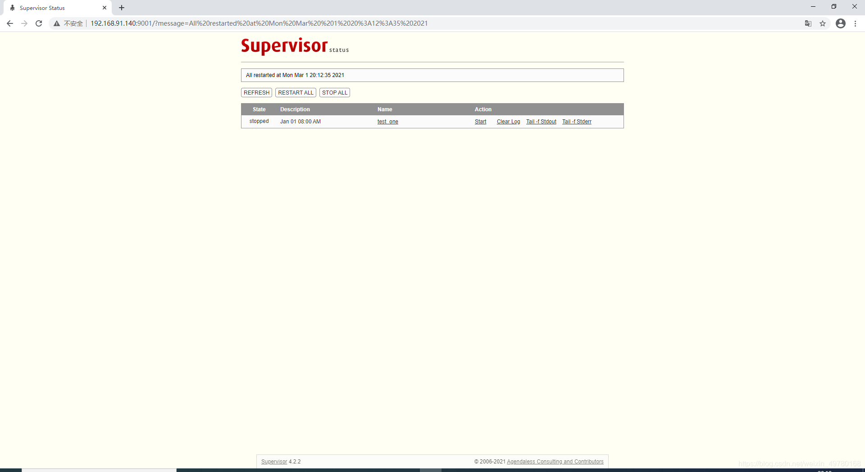This screenshot has width=865, height=472.
Task: Click the Name column header
Action: tap(385, 109)
